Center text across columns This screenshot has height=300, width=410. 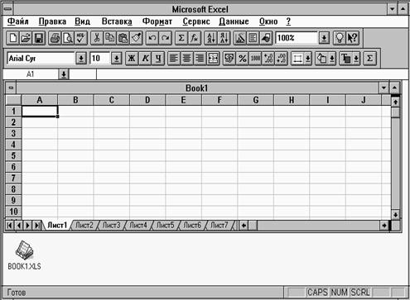213,59
